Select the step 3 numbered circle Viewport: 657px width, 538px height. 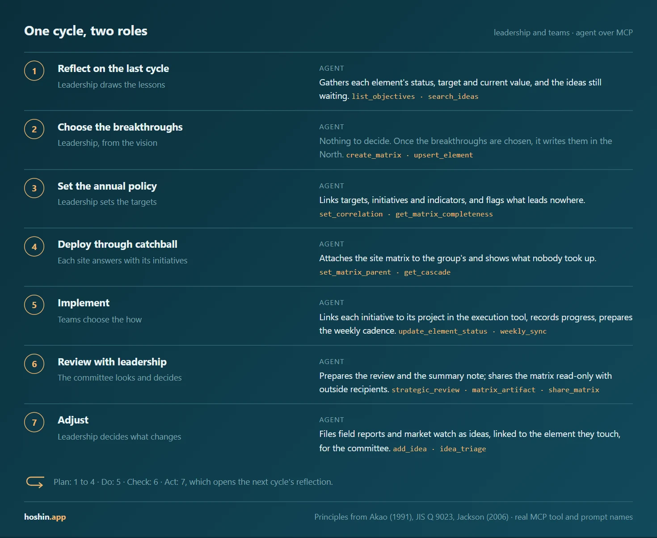coord(34,188)
